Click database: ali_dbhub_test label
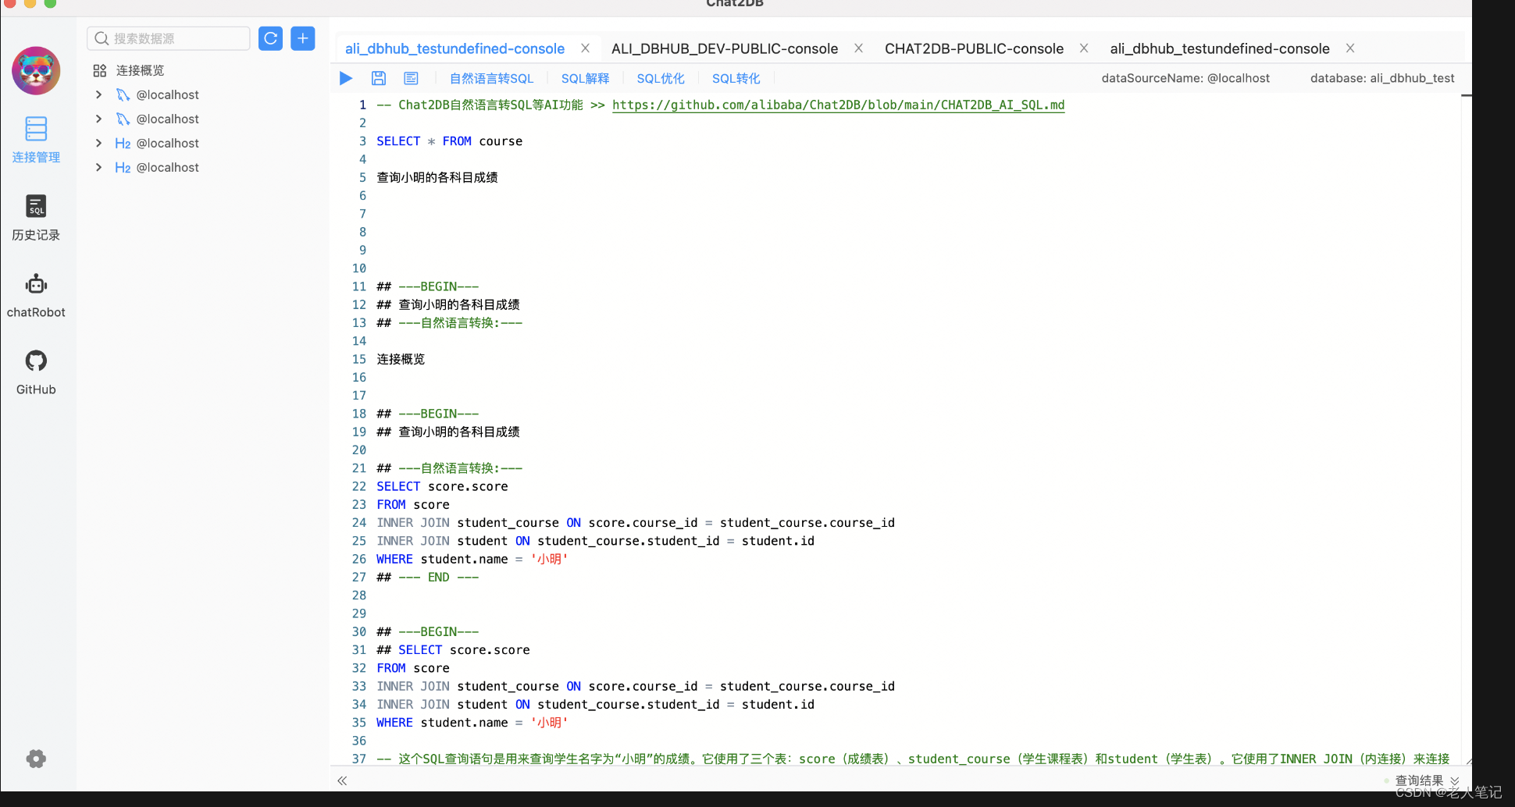Image resolution: width=1515 pixels, height=807 pixels. coord(1382,78)
